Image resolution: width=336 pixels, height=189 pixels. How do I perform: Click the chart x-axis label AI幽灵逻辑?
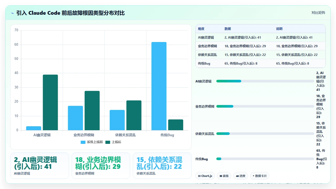(x=42, y=135)
